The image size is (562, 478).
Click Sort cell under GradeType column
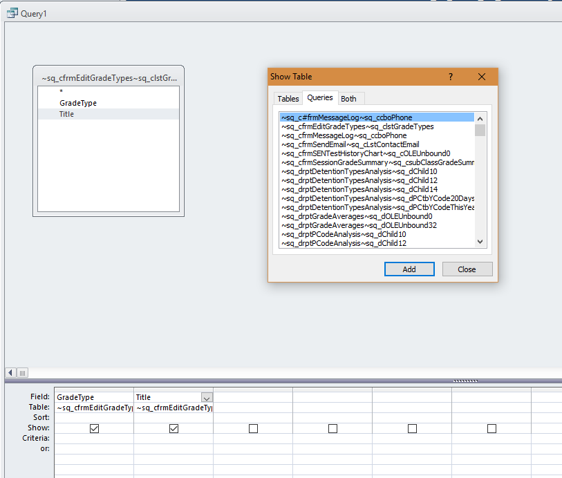(x=94, y=417)
